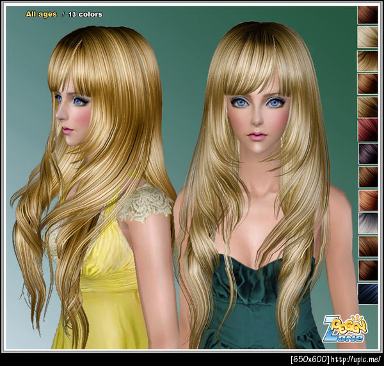Select the dark purple hair color swatch
Image resolution: width=384 pixels, height=366 pixels.
point(367,154)
